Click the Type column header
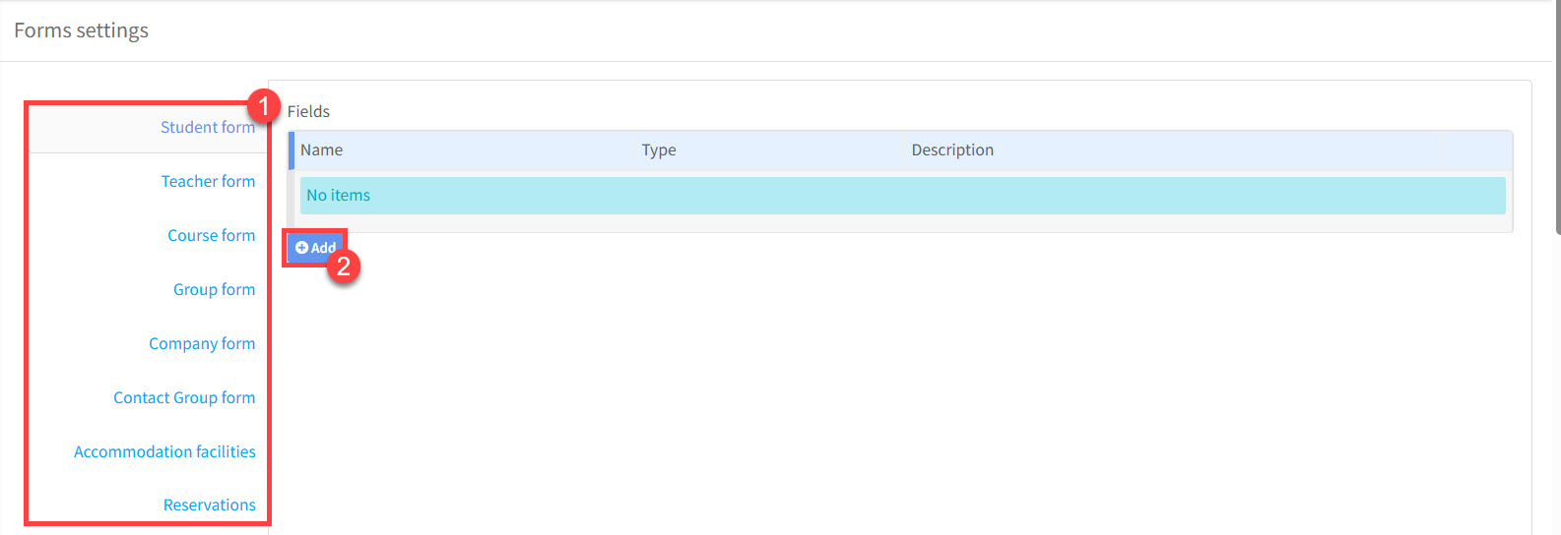This screenshot has height=535, width=1561. coord(659,150)
